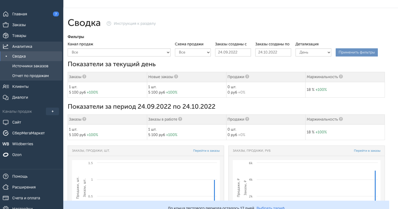Open the Wildberries sales channel
The image size is (398, 209).
pyautogui.click(x=22, y=144)
